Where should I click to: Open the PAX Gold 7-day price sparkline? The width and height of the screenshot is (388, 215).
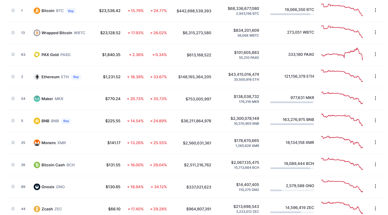tap(342, 54)
